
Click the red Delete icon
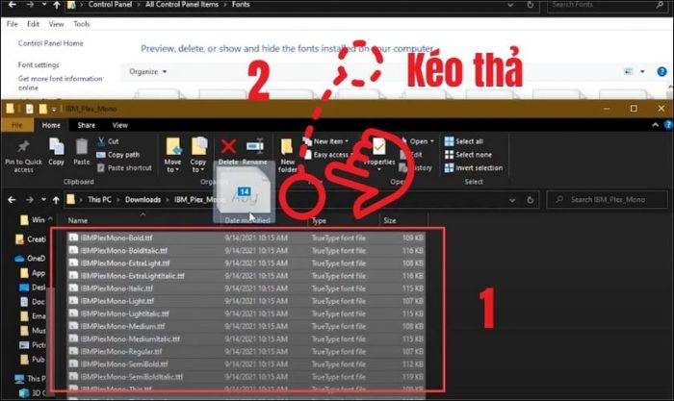point(228,147)
